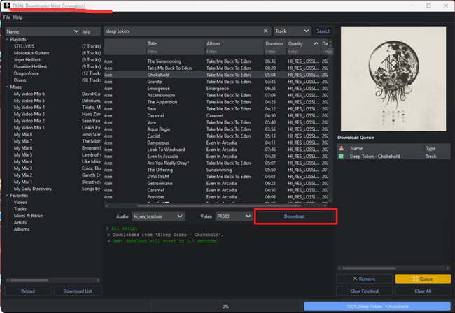Click the Title column filter field
Screen dimensions: 455x313
pyautogui.click(x=175, y=52)
